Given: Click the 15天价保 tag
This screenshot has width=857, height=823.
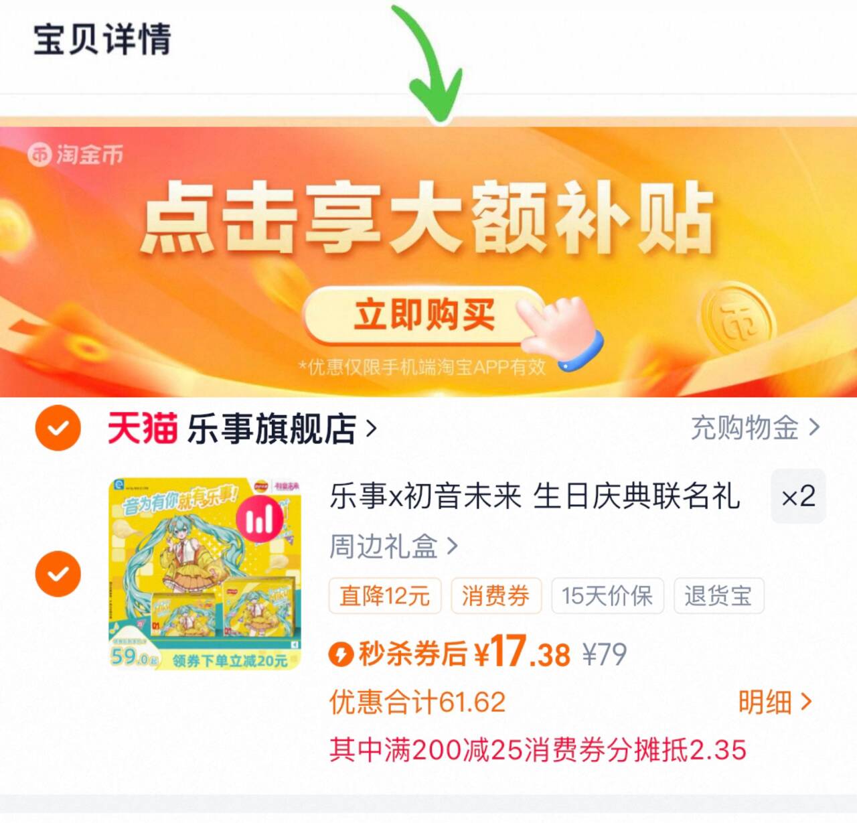Looking at the screenshot, I should 607,595.
